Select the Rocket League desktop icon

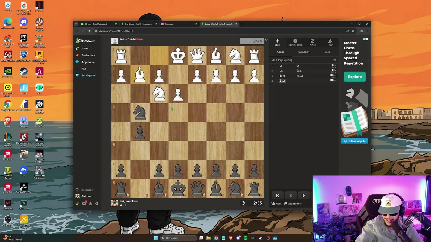[x=24, y=56]
